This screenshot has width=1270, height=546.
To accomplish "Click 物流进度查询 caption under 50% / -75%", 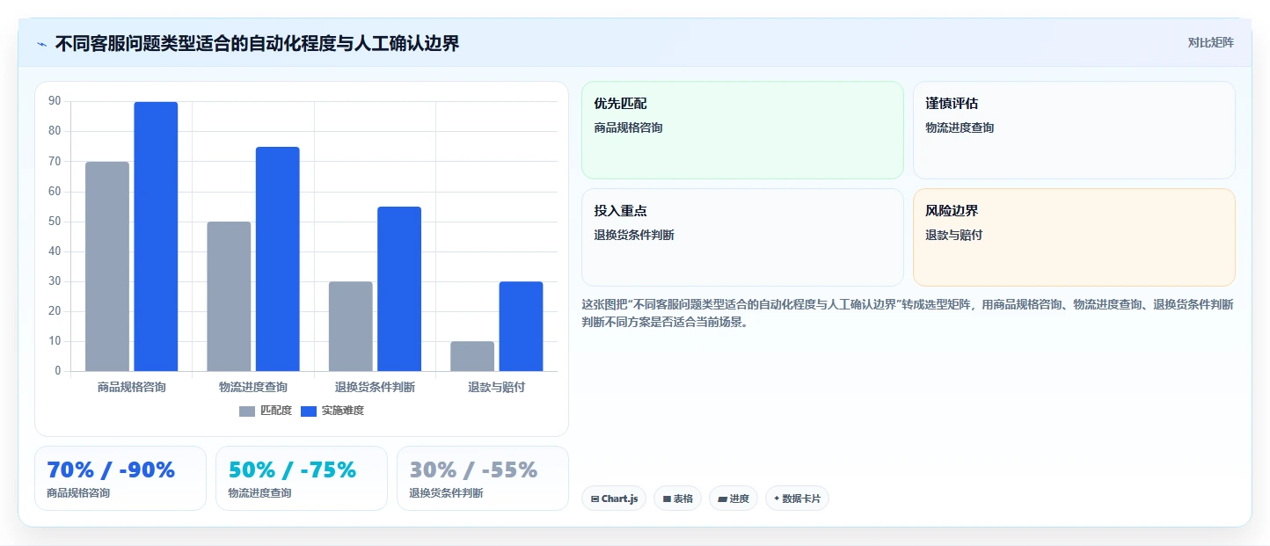I will [259, 493].
